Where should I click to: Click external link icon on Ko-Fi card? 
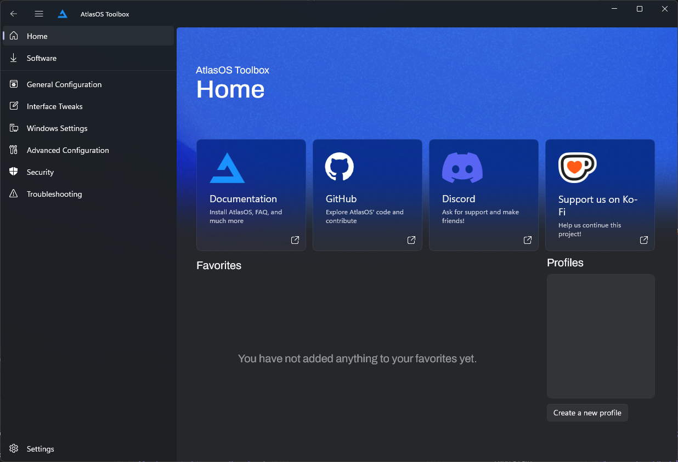[x=644, y=240]
